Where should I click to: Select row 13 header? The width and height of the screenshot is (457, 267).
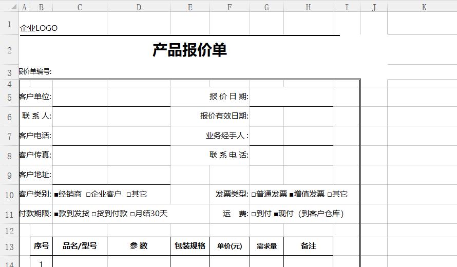[x=9, y=247]
